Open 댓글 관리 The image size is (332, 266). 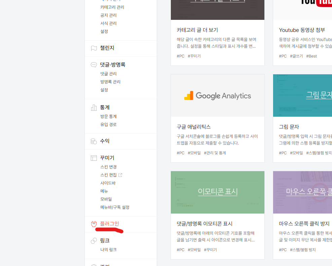(x=108, y=74)
